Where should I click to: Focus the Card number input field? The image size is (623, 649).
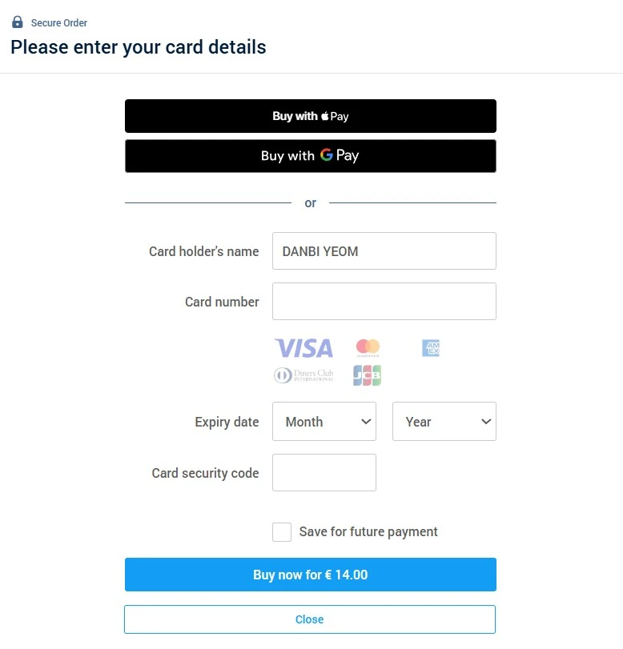point(384,302)
